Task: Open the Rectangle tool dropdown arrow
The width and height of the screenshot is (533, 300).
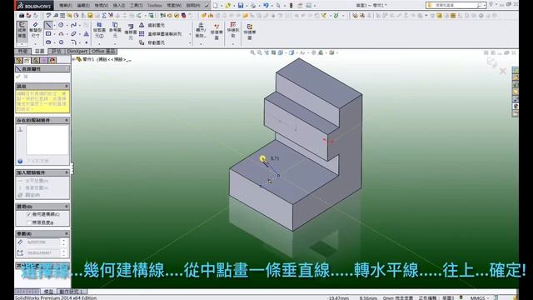Action: click(x=54, y=34)
